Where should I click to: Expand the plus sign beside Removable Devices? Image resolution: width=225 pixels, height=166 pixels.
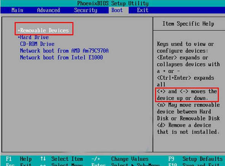pyautogui.click(x=19, y=30)
